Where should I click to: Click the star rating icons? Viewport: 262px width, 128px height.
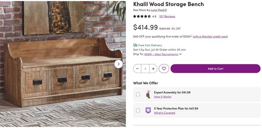(x=142, y=17)
